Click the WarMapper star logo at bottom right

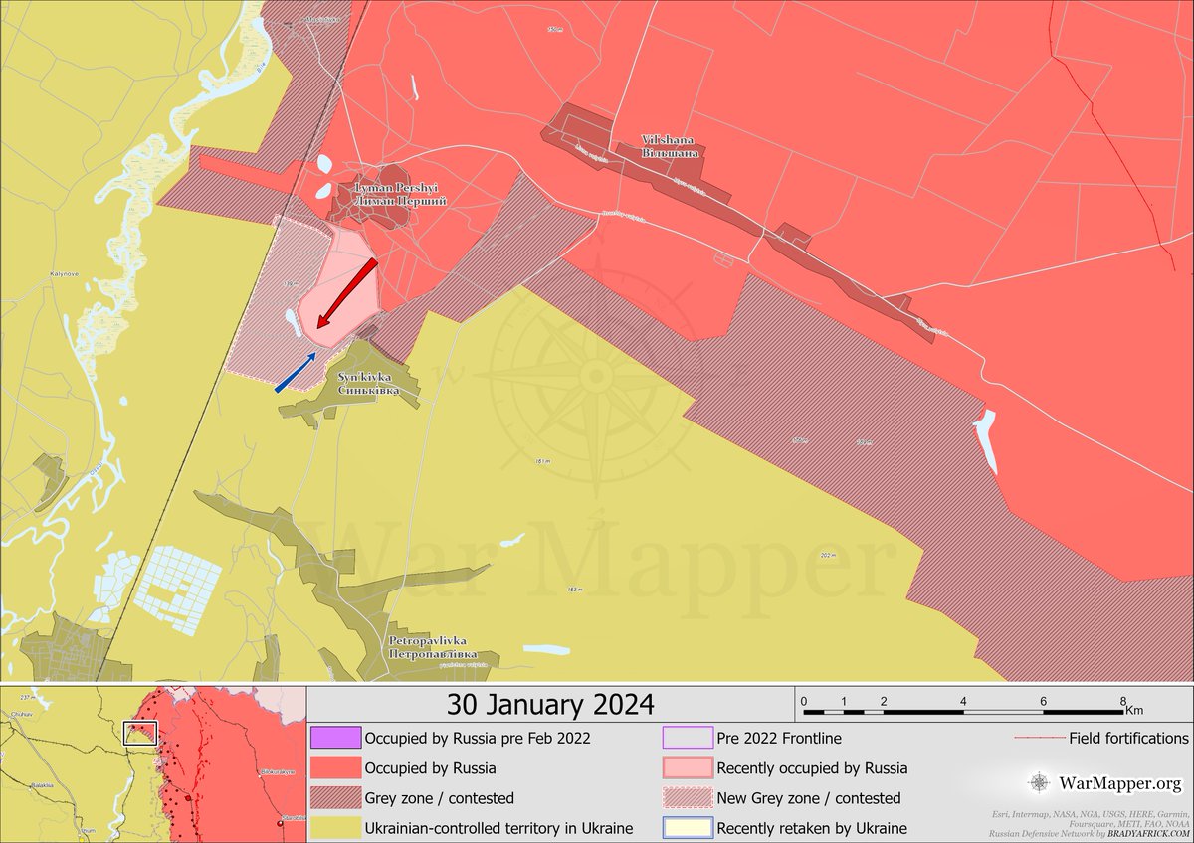click(1041, 782)
